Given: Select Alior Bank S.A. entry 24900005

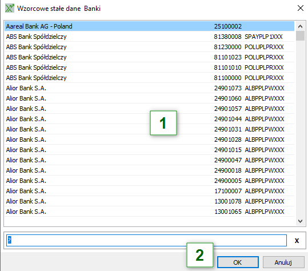Looking at the screenshot, I should click(x=149, y=181).
